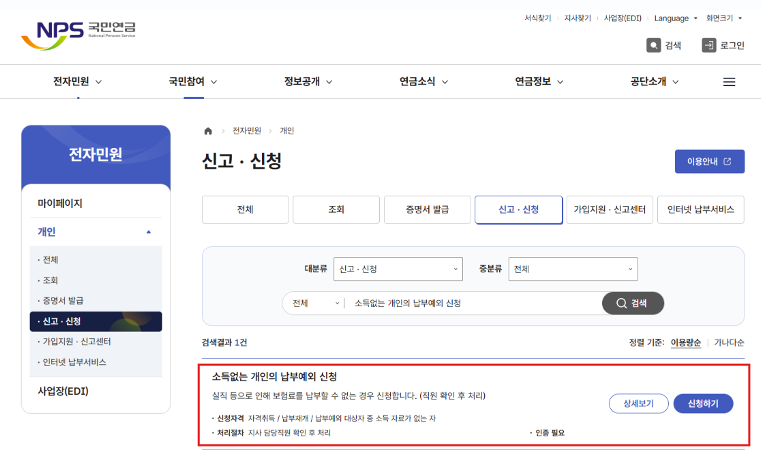Open the hamburger full menu icon
761x454 pixels.
tap(729, 82)
